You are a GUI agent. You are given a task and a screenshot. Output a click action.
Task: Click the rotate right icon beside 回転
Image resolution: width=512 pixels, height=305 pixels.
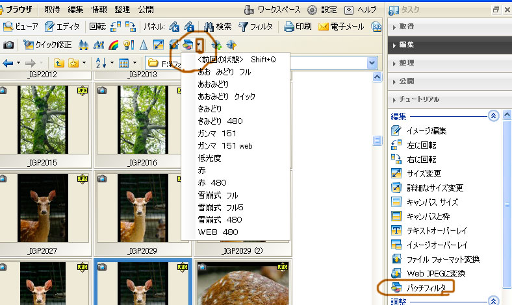[131, 27]
